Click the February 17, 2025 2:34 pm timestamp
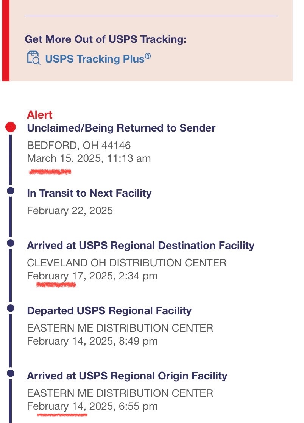This screenshot has width=304, height=423. [92, 276]
